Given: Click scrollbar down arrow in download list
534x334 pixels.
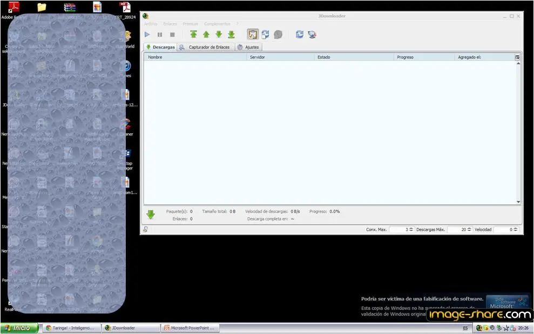Looking at the screenshot, I should (x=518, y=202).
